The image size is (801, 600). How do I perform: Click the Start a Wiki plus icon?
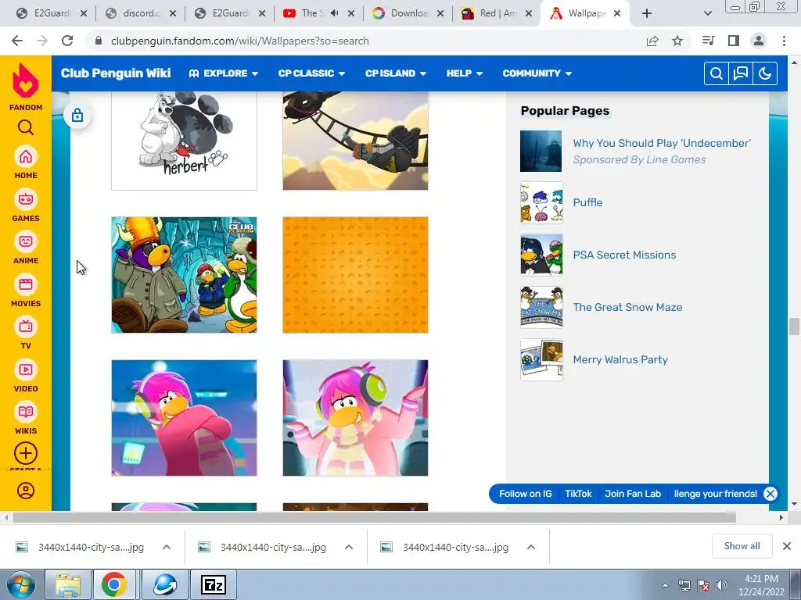click(26, 453)
